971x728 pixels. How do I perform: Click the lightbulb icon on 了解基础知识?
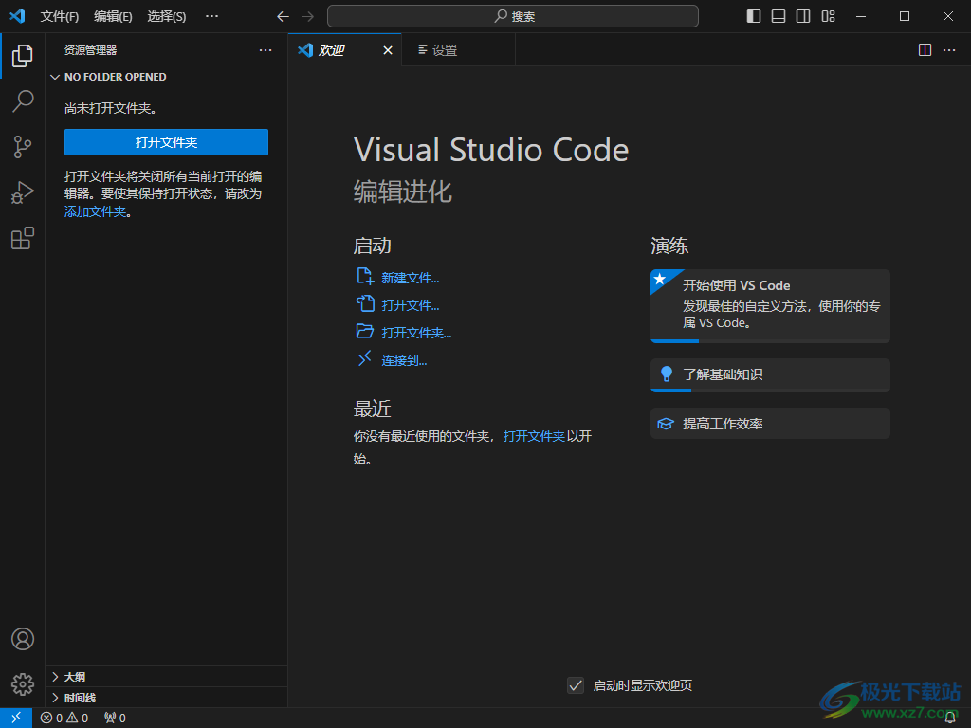pos(667,373)
